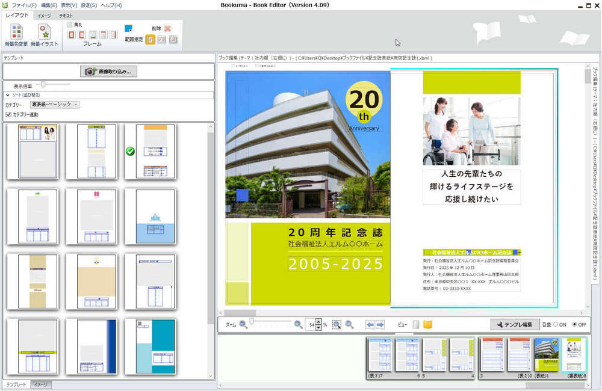Switch to spread view with the orange book icon
Screen dimensions: 602x391
[x=428, y=324]
